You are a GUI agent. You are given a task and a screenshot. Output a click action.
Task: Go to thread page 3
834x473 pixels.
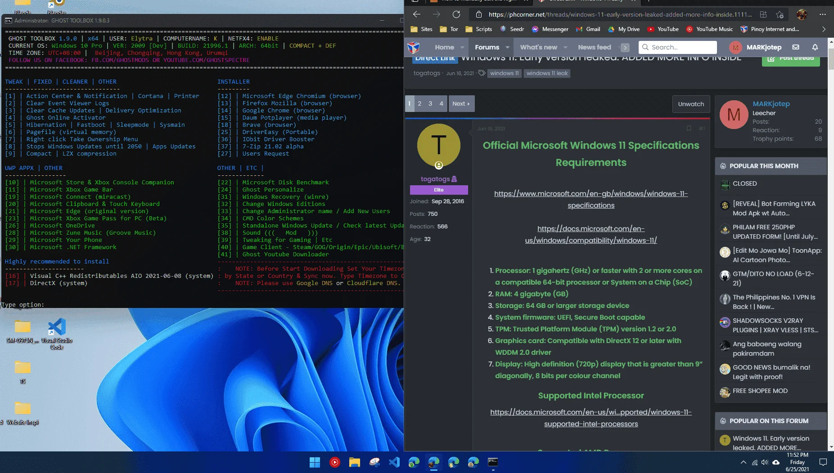coord(430,103)
